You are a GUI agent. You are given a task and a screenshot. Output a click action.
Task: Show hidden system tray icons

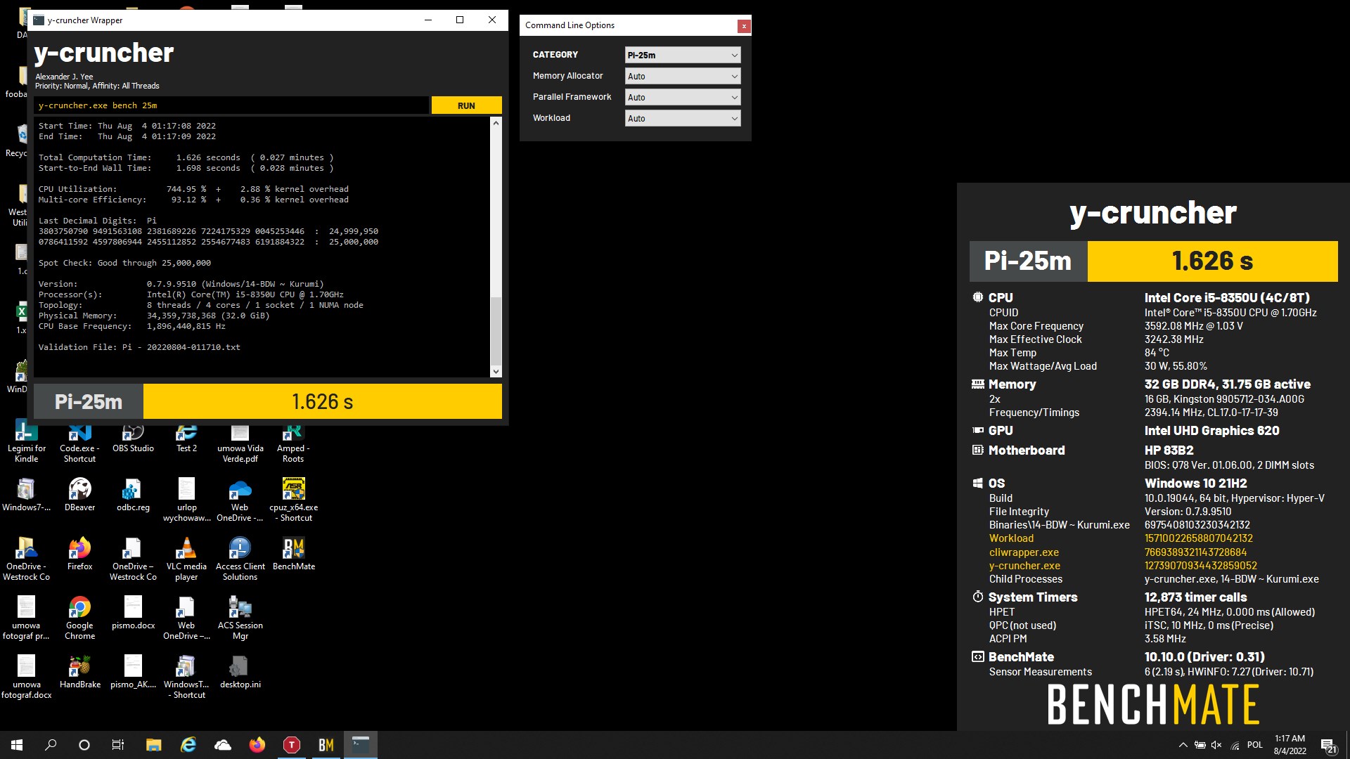point(1183,745)
